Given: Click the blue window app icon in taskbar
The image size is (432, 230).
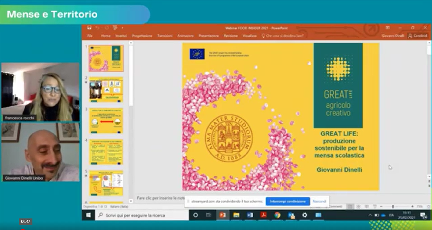Looking at the screenshot, I should 318,215.
